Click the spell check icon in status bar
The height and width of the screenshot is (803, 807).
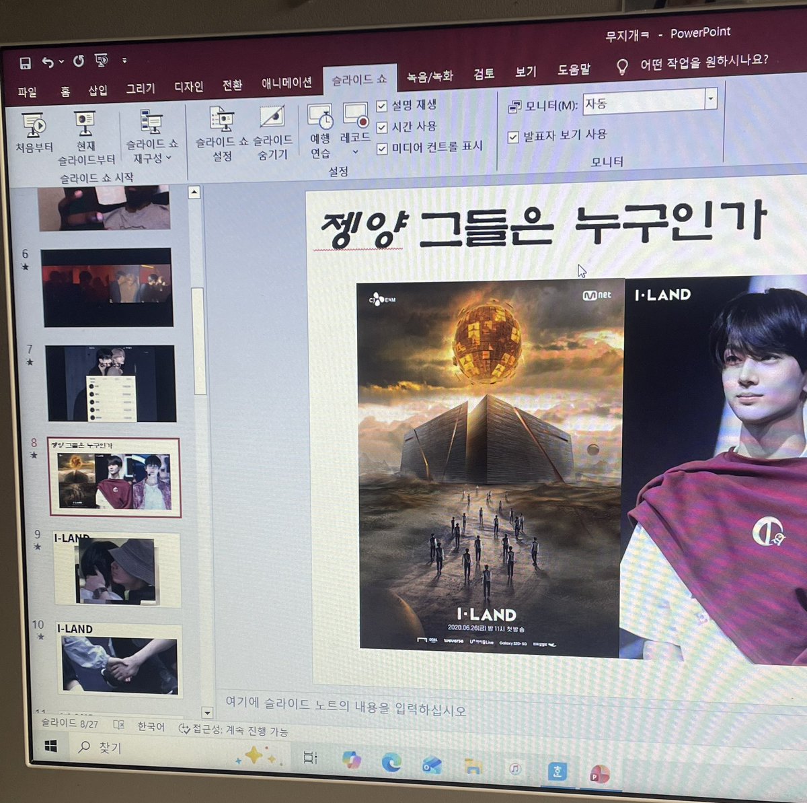[x=119, y=725]
